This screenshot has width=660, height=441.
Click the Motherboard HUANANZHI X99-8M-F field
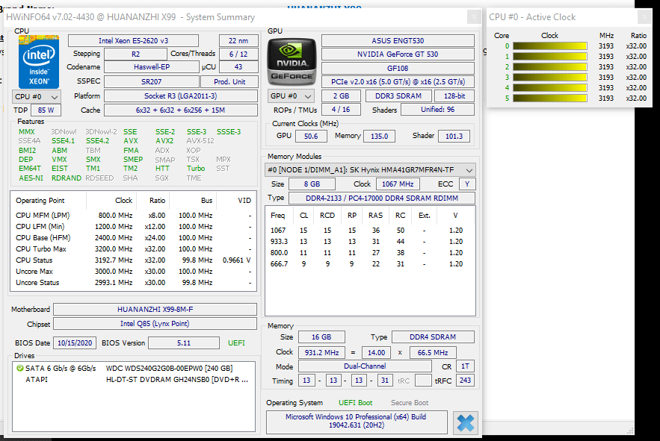tap(155, 310)
